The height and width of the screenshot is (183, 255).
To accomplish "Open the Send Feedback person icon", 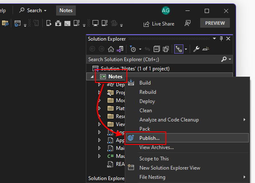I will click(x=188, y=23).
